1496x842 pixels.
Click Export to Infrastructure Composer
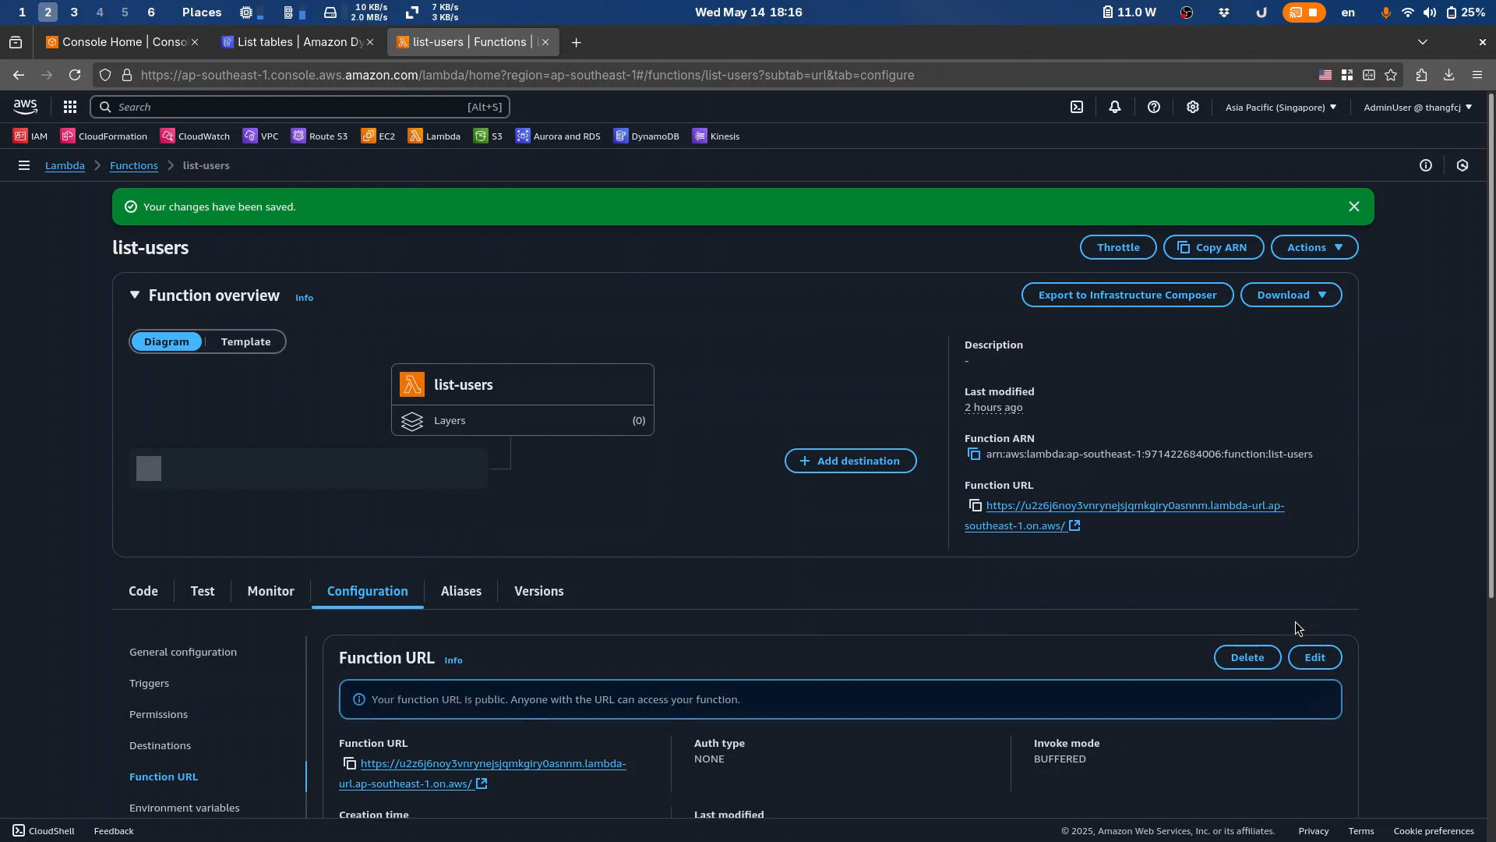(x=1127, y=295)
